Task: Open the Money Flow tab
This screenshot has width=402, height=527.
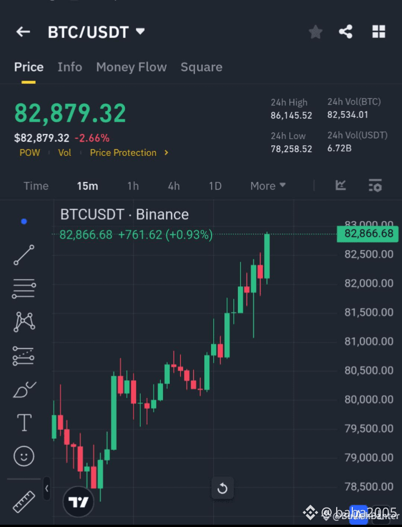Action: point(131,67)
